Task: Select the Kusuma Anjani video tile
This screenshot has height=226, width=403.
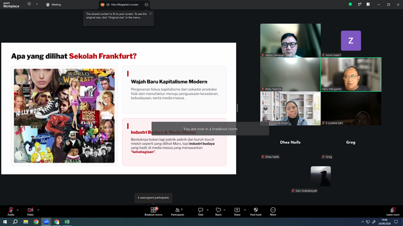Action: click(x=290, y=109)
